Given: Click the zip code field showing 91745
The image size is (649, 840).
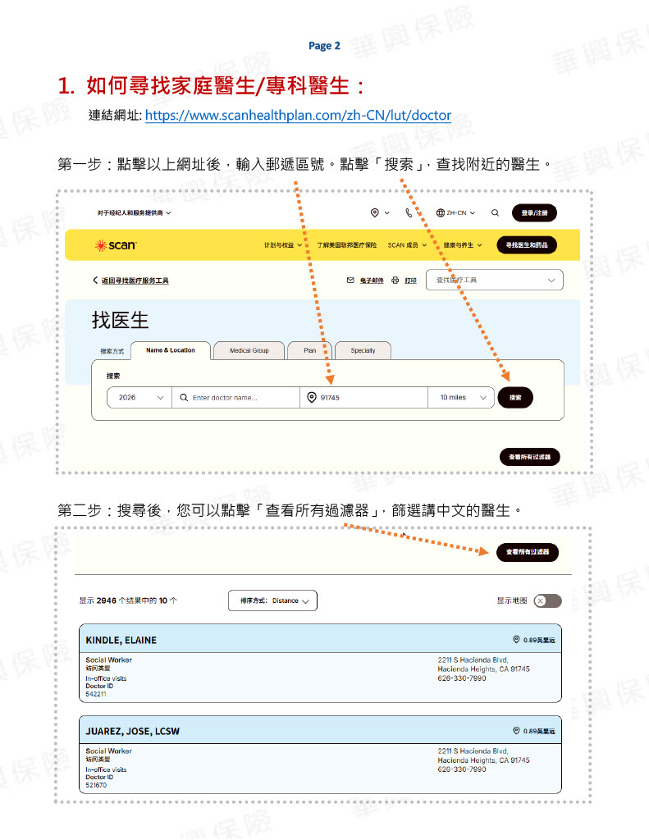Looking at the screenshot, I should (x=364, y=398).
